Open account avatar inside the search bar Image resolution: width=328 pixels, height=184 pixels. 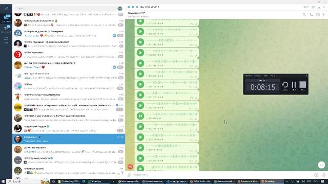pos(120,9)
